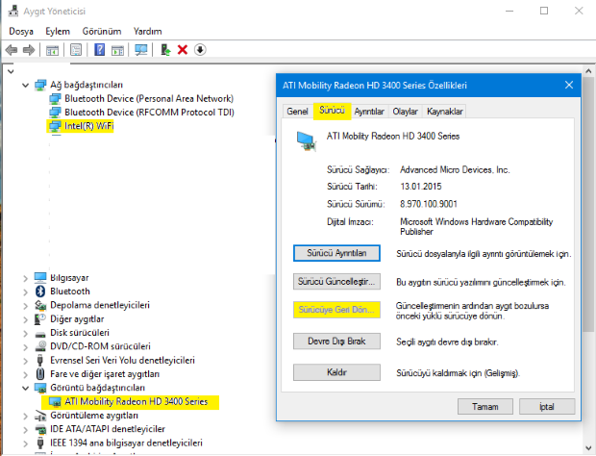Expand the Görüntüleme aygıtları node
This screenshot has width=596, height=456.
pyautogui.click(x=25, y=416)
